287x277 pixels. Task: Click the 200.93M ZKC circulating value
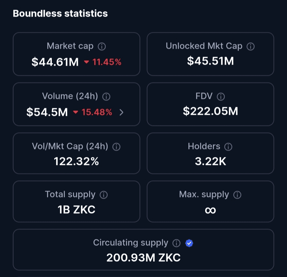pos(143,258)
